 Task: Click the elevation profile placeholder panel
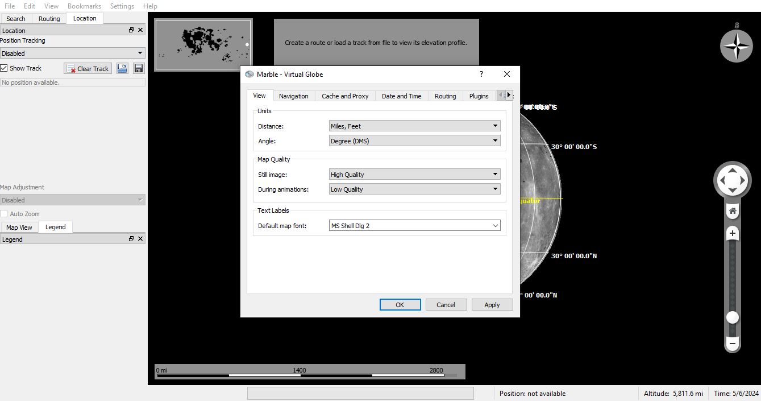click(x=376, y=42)
